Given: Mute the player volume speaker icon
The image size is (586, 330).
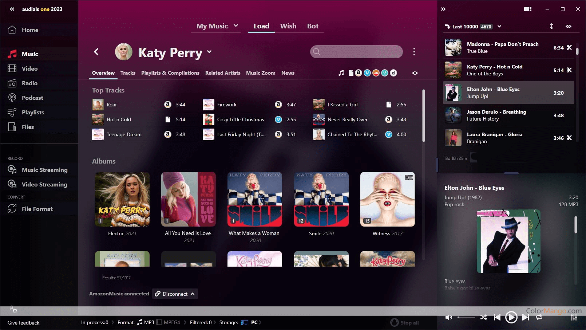Looking at the screenshot, I should pos(449,317).
